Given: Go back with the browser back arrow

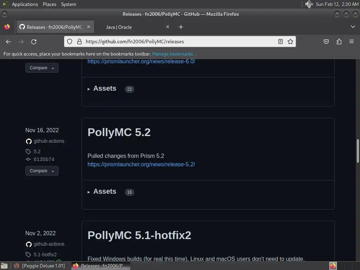Looking at the screenshot, I should pyautogui.click(x=8, y=41).
